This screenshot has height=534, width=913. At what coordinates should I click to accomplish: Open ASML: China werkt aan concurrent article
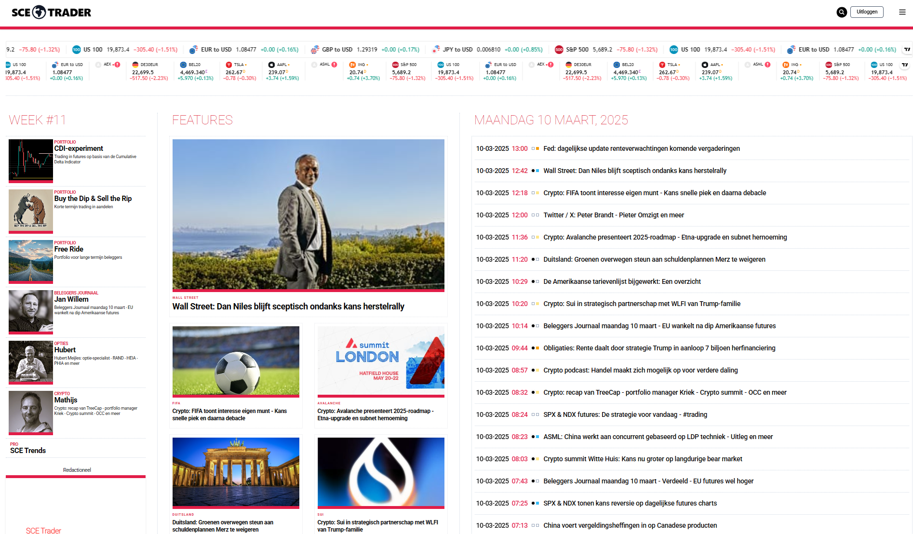[658, 437]
